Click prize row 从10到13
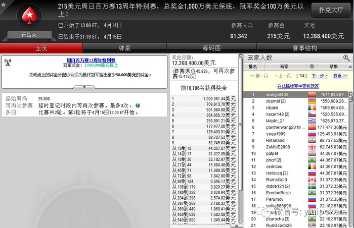The height and width of the screenshot is (228, 354). click(204, 148)
